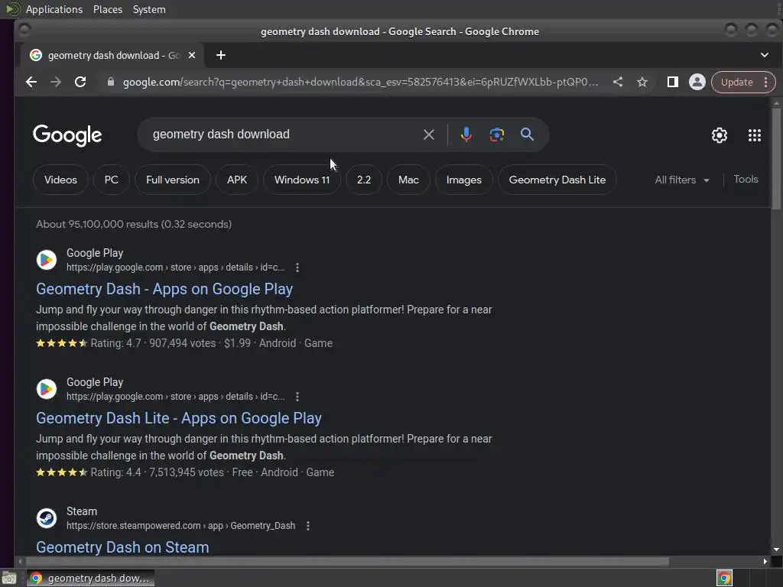Open the side panel icon
The width and height of the screenshot is (783, 587).
(673, 82)
